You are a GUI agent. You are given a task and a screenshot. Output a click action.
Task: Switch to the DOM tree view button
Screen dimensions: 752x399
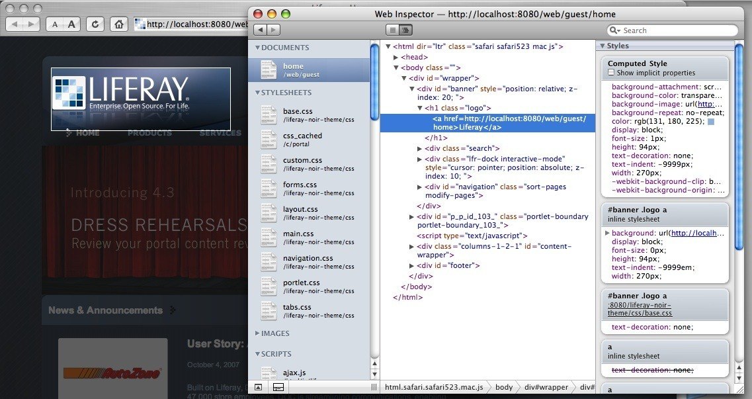405,30
